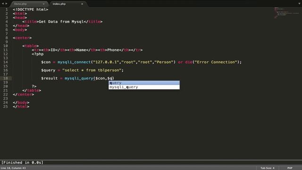Click the '<?php' opening tag
Viewport: 302px width, 170px height.
pyautogui.click(x=38, y=54)
